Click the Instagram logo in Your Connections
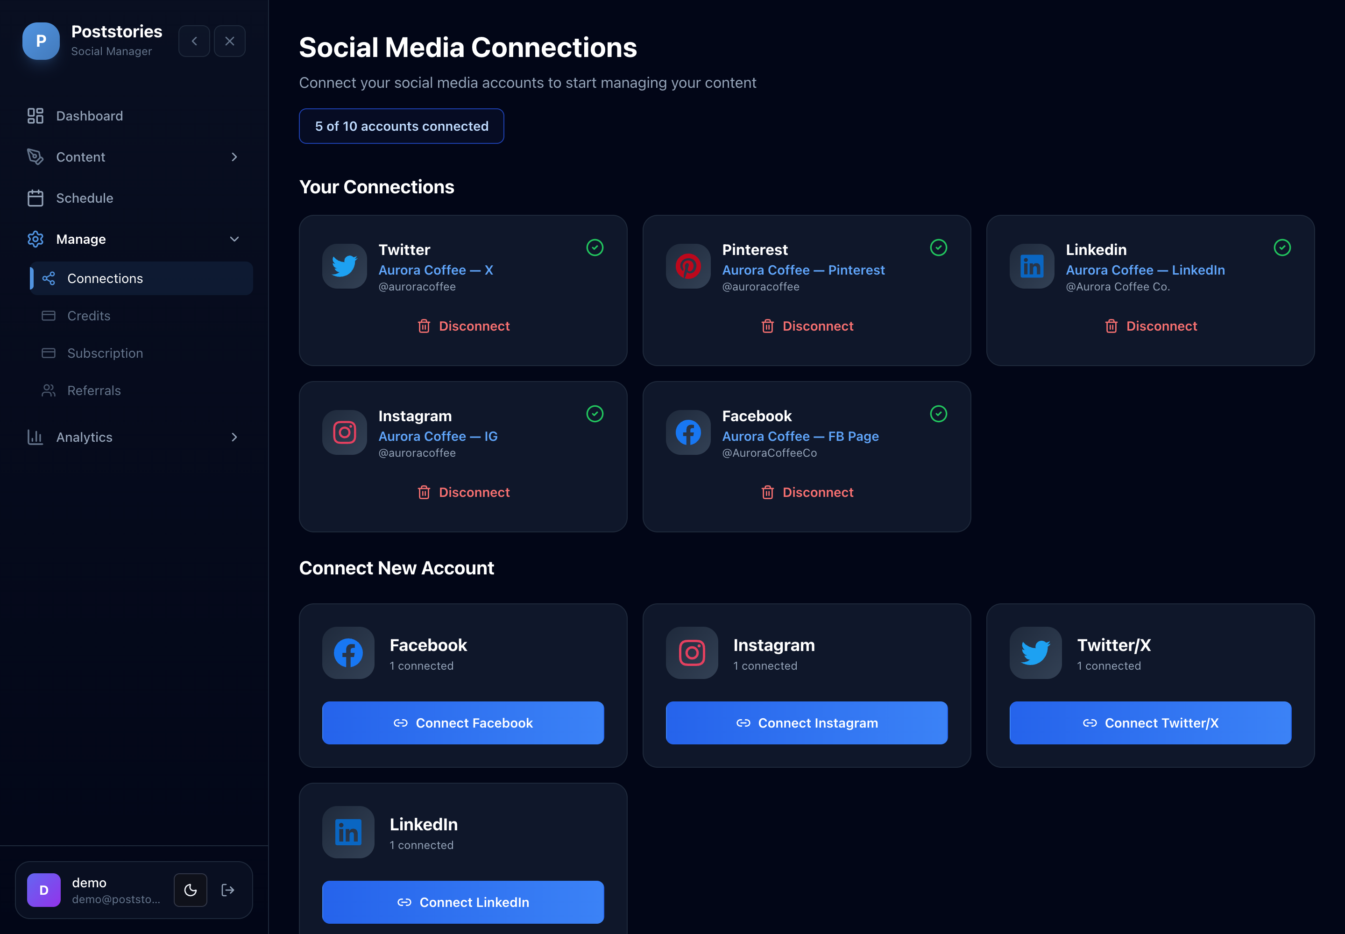Image resolution: width=1345 pixels, height=934 pixels. [x=345, y=432]
